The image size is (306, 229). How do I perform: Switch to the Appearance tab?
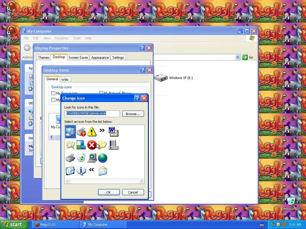click(x=100, y=58)
